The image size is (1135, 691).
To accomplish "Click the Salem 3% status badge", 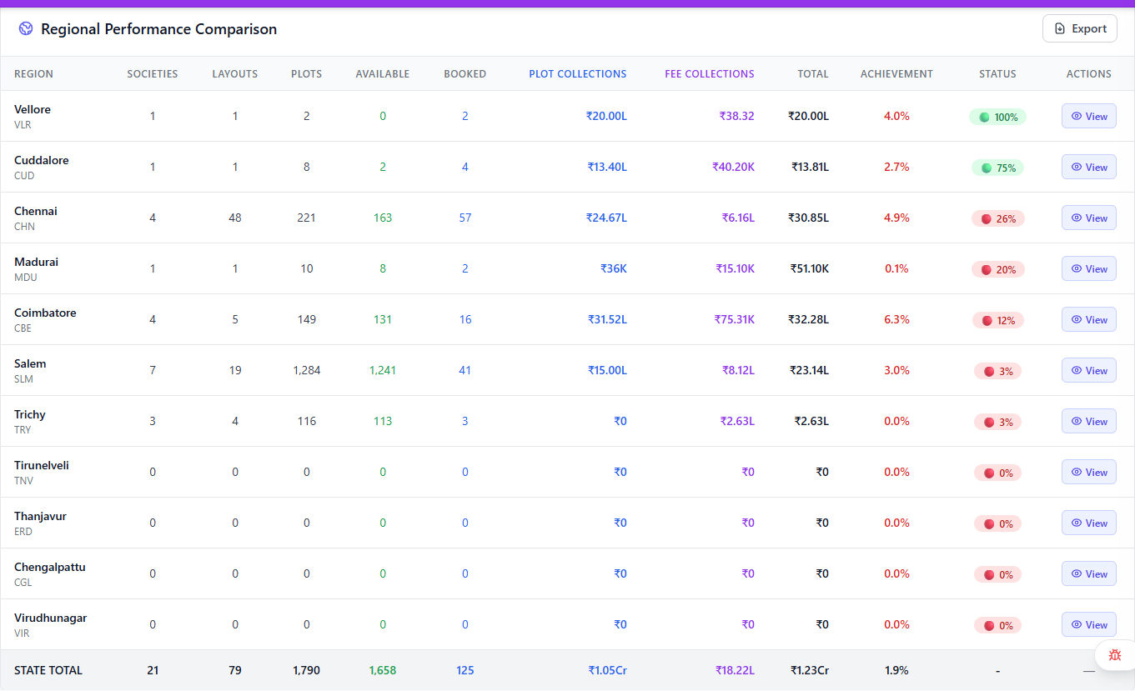I will point(997,371).
